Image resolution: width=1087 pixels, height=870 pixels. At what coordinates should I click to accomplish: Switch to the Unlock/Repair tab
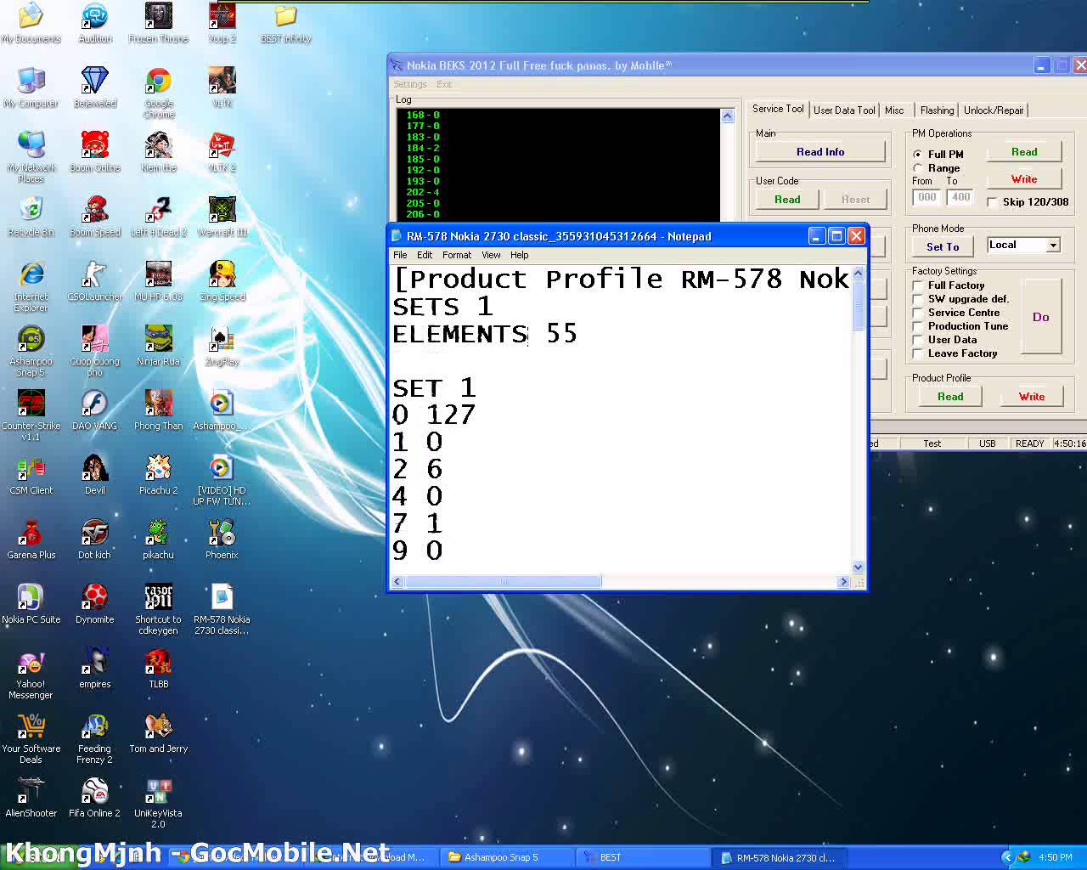tap(994, 110)
